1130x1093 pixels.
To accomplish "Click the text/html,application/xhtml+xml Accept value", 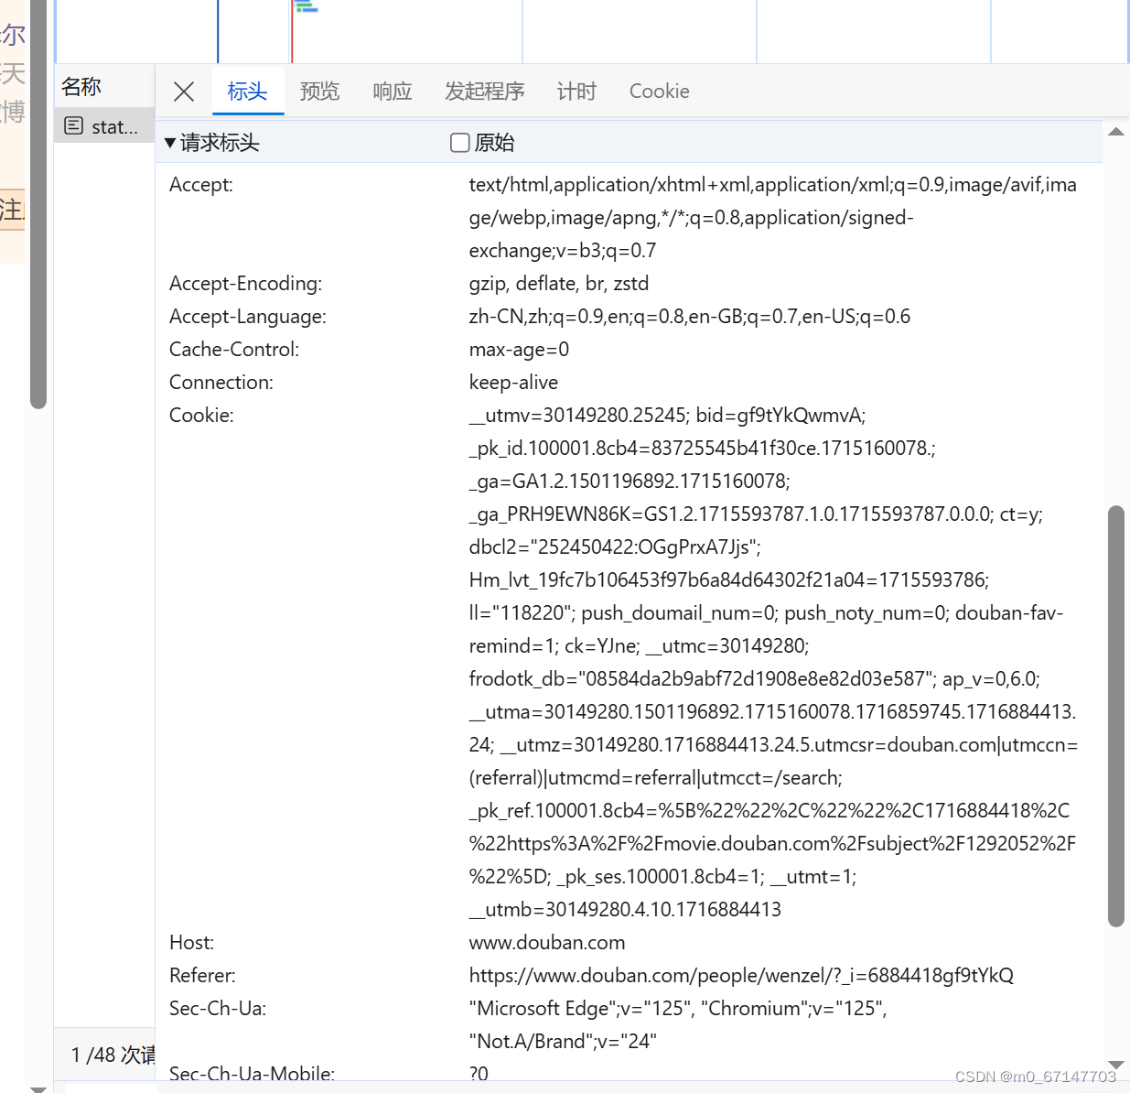I will (773, 218).
